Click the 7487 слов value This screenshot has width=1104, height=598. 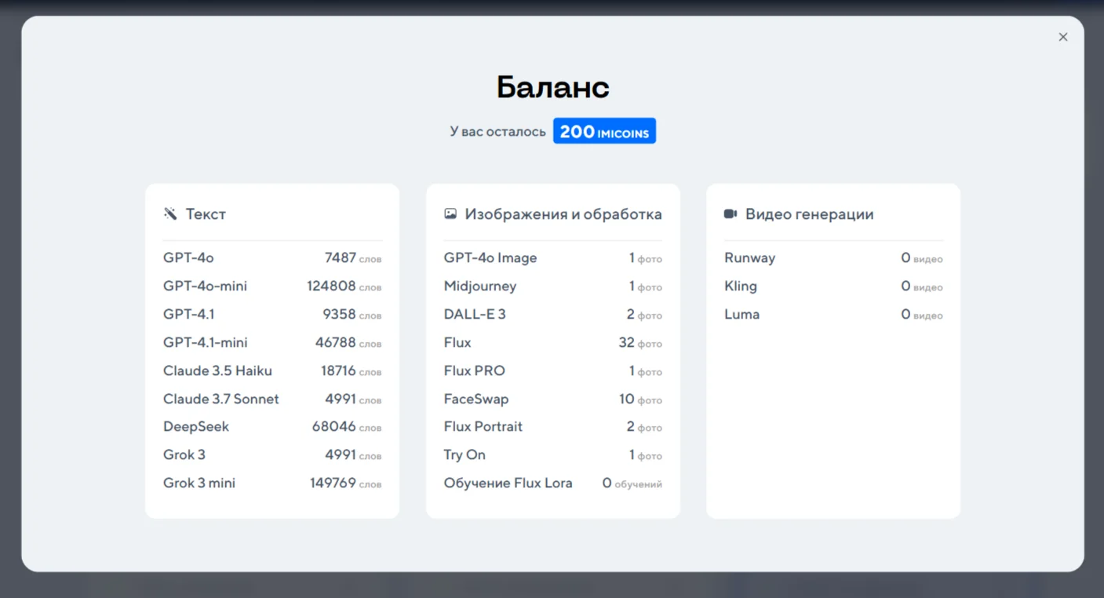click(353, 258)
